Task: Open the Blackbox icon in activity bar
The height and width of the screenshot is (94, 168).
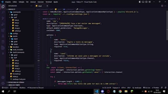Action: coord(3,48)
